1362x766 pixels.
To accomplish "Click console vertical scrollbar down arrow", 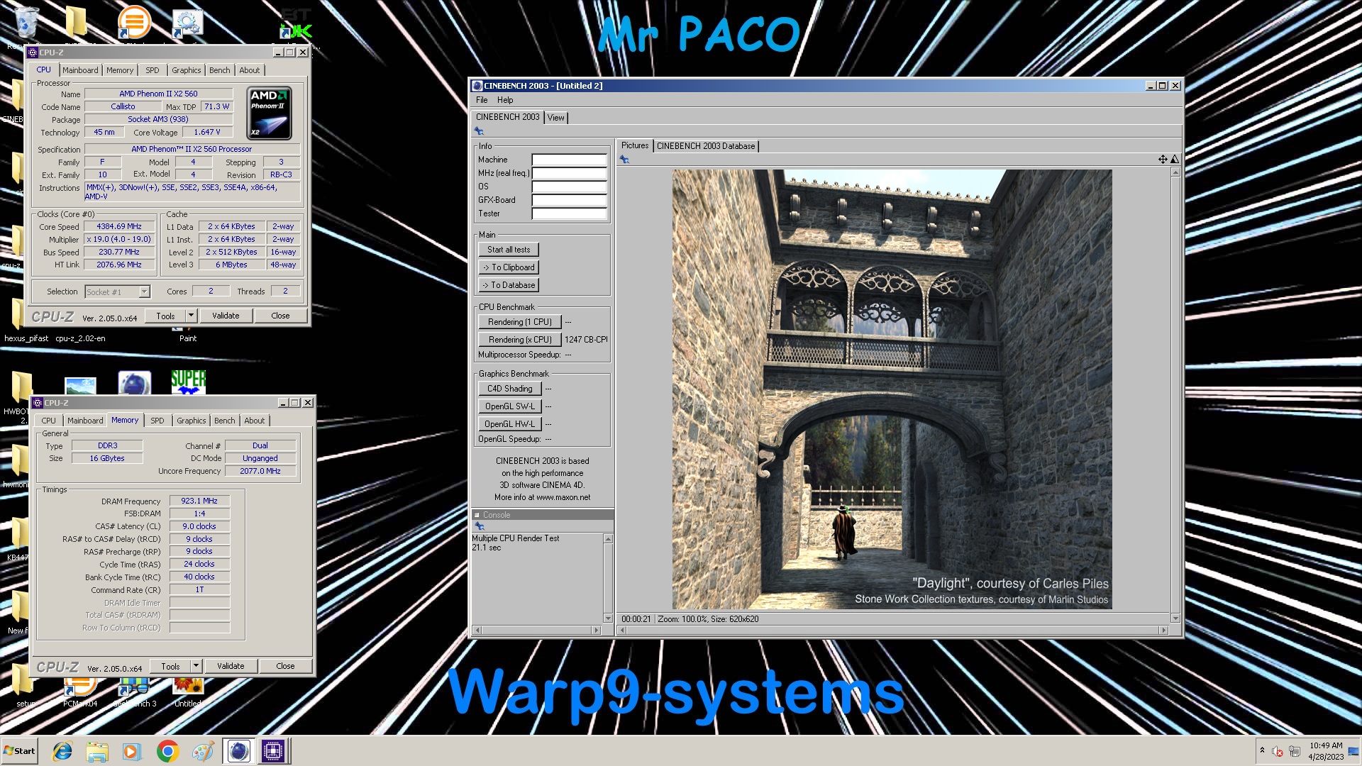I will (x=608, y=618).
